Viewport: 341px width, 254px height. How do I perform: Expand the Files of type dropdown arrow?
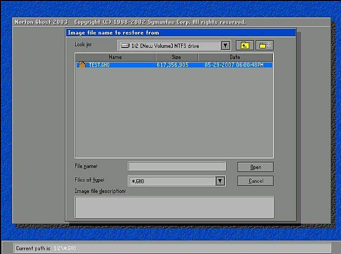[220, 181]
